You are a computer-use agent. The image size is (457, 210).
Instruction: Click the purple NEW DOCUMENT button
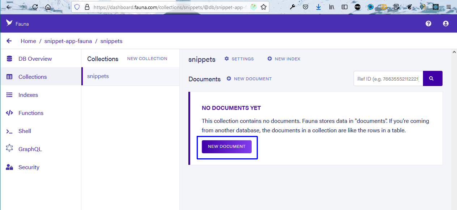coord(227,147)
